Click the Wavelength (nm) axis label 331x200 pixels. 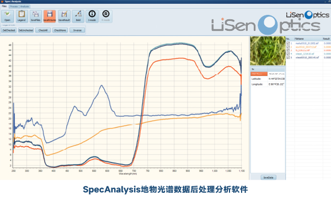click(x=128, y=174)
